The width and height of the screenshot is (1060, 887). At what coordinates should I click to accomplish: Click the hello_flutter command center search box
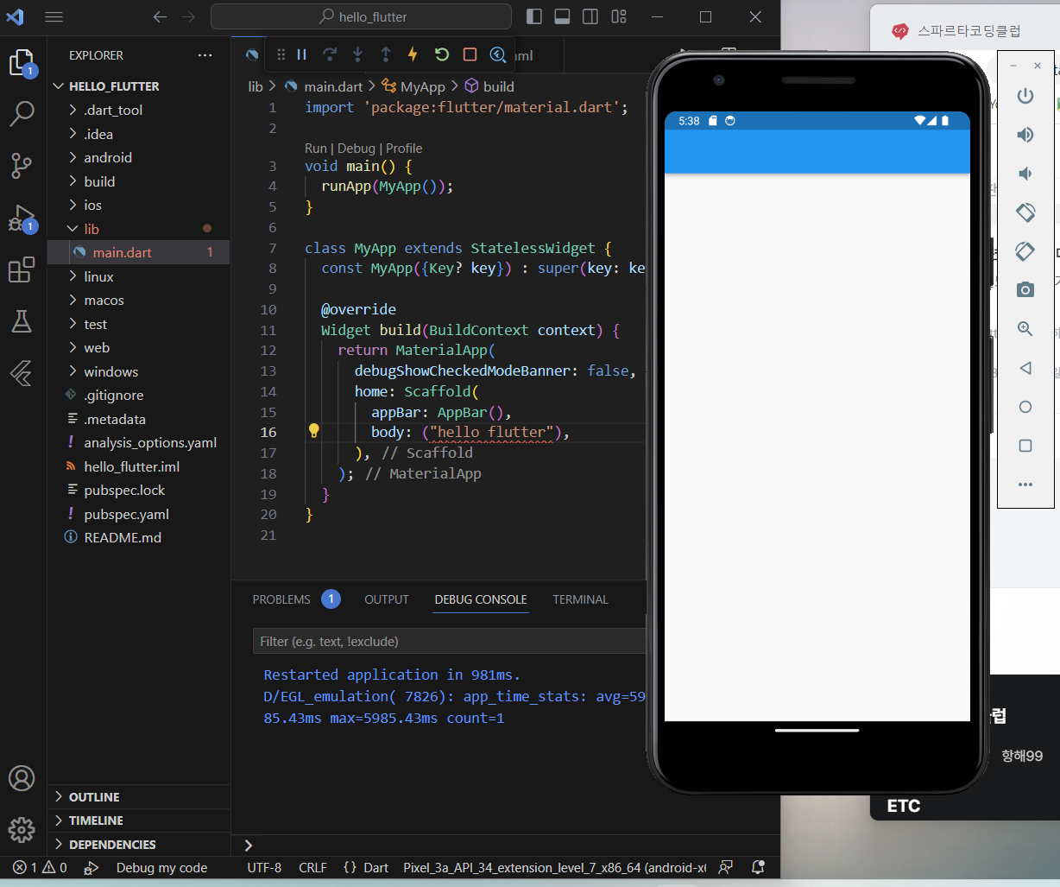click(362, 16)
